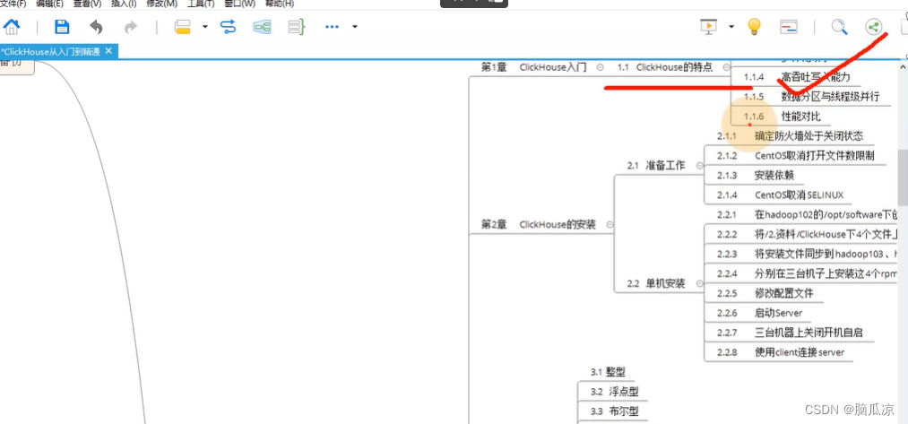Select topic 2.2.5 修改配置文件
The image size is (908, 424).
[765, 294]
